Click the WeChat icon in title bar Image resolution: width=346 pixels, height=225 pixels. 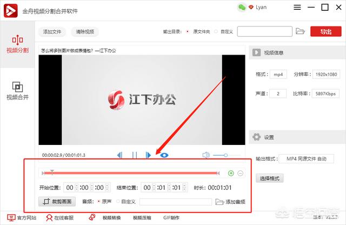pyautogui.click(x=242, y=7)
